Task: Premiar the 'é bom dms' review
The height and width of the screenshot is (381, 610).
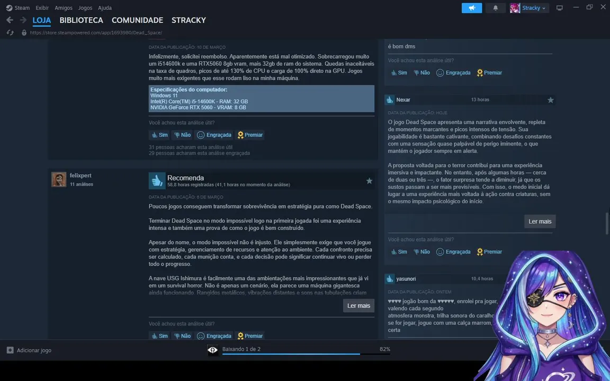Action: [489, 72]
